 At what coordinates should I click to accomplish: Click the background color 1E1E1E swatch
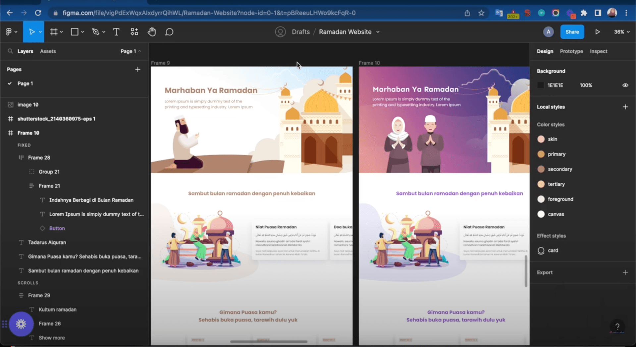coord(541,85)
